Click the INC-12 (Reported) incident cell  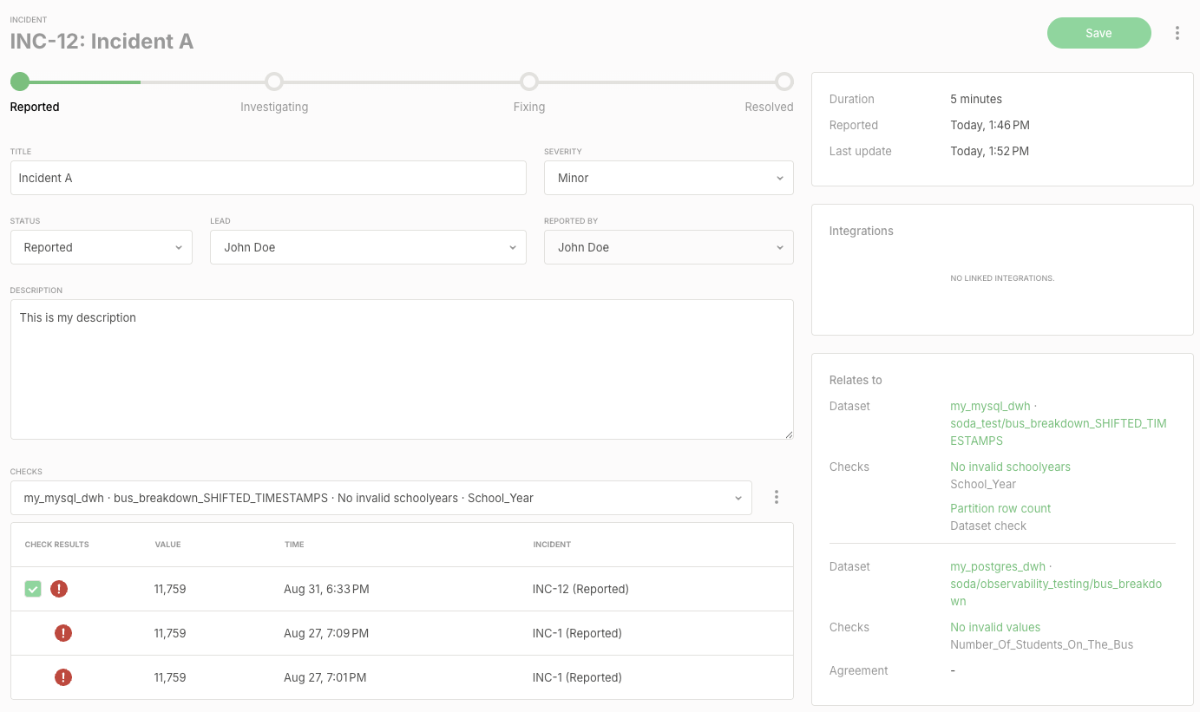pos(580,589)
